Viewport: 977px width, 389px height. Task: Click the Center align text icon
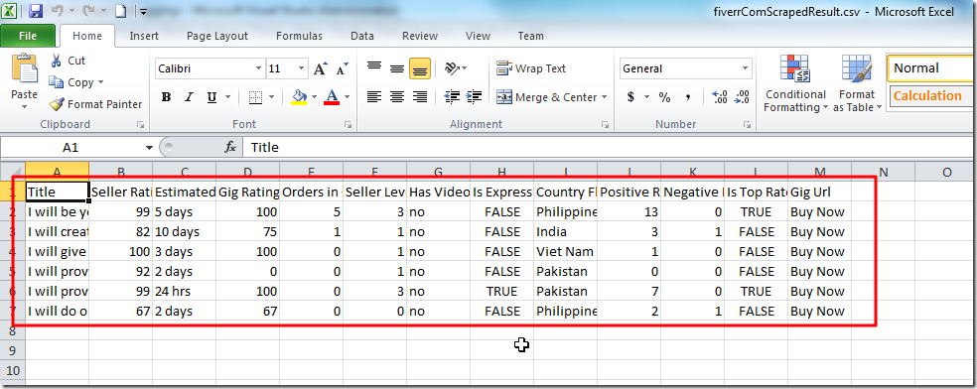397,96
